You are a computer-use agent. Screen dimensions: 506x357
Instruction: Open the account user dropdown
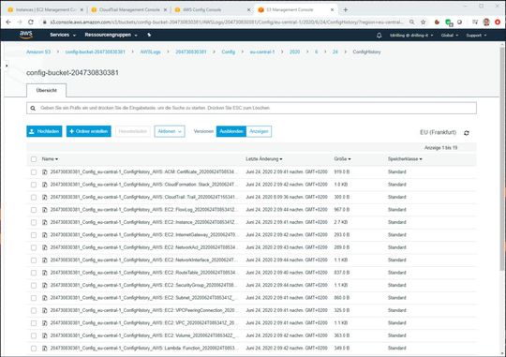(x=411, y=36)
